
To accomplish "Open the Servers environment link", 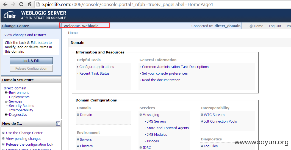I will pos(86,140).
